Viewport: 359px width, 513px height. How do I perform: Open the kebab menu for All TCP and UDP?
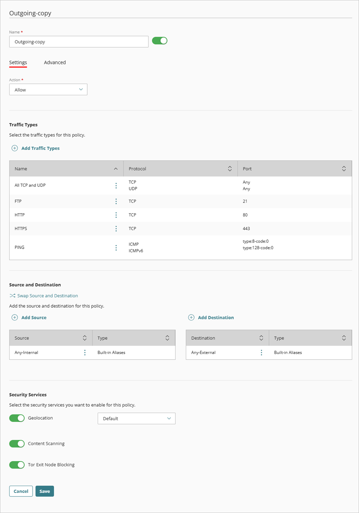pos(116,185)
